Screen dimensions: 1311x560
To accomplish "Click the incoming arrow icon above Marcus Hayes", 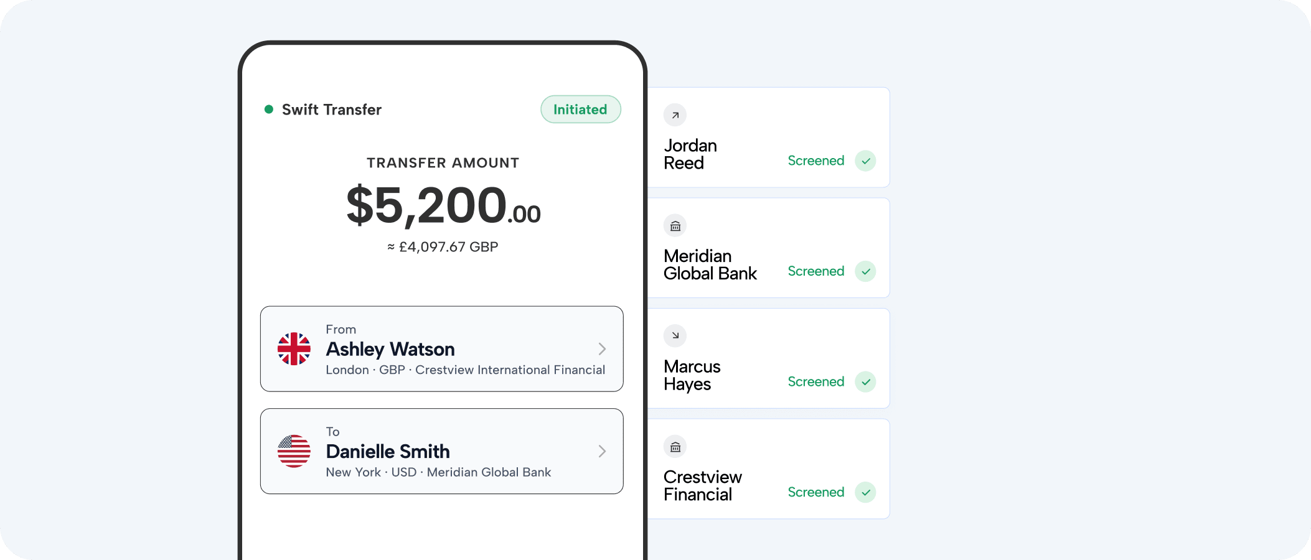I will tap(675, 336).
